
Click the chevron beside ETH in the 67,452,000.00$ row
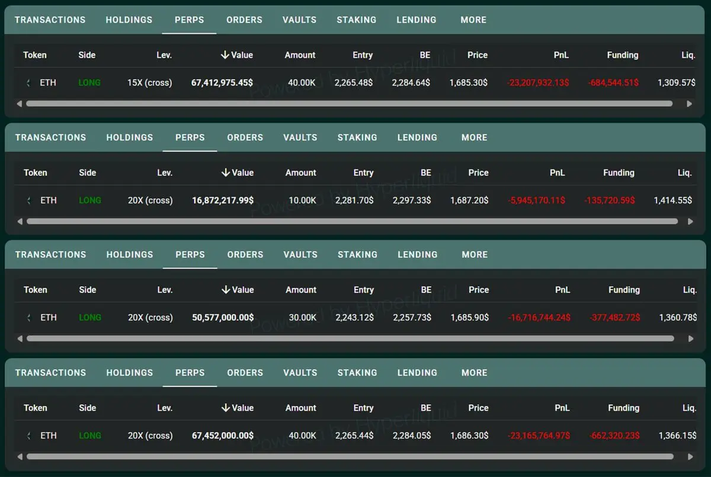(x=29, y=436)
